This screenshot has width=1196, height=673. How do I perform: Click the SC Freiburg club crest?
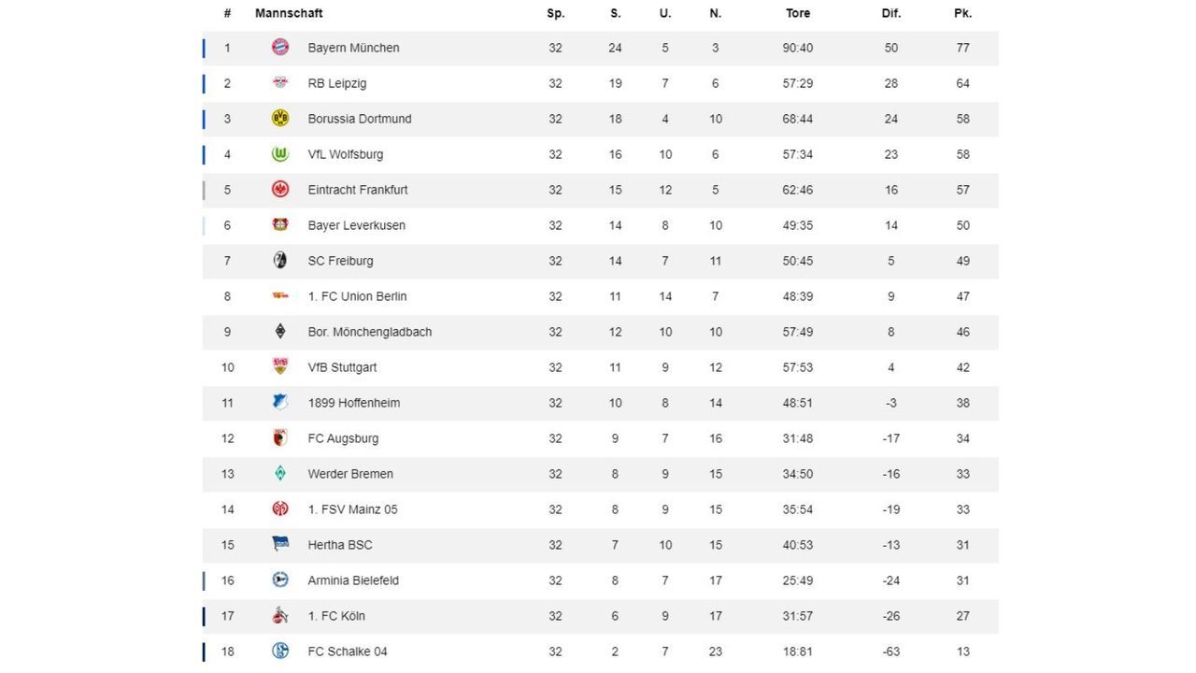pos(280,261)
